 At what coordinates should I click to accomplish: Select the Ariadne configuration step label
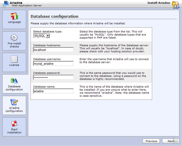14,109
